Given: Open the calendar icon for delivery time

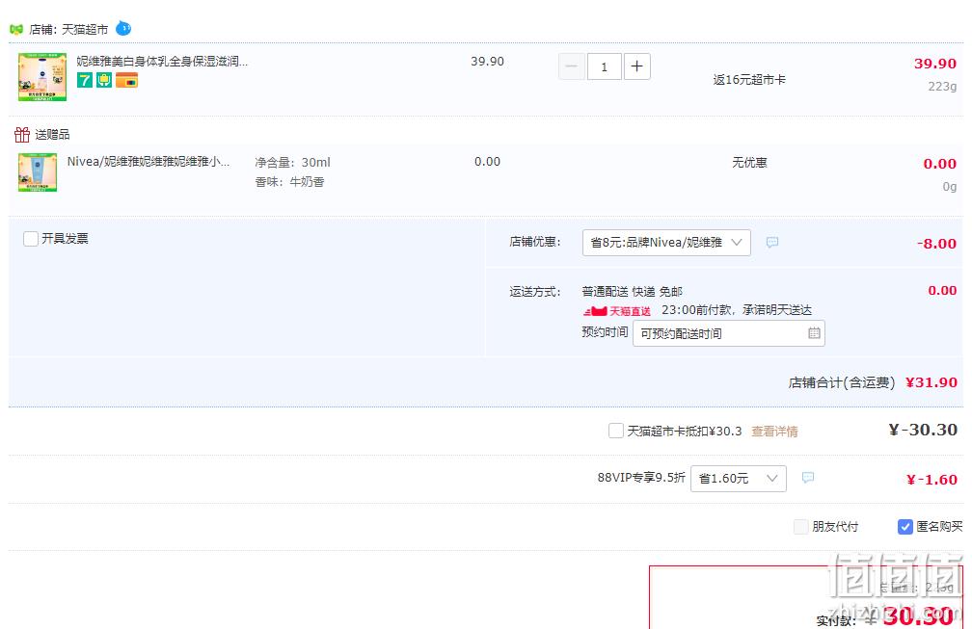Looking at the screenshot, I should click(x=814, y=333).
